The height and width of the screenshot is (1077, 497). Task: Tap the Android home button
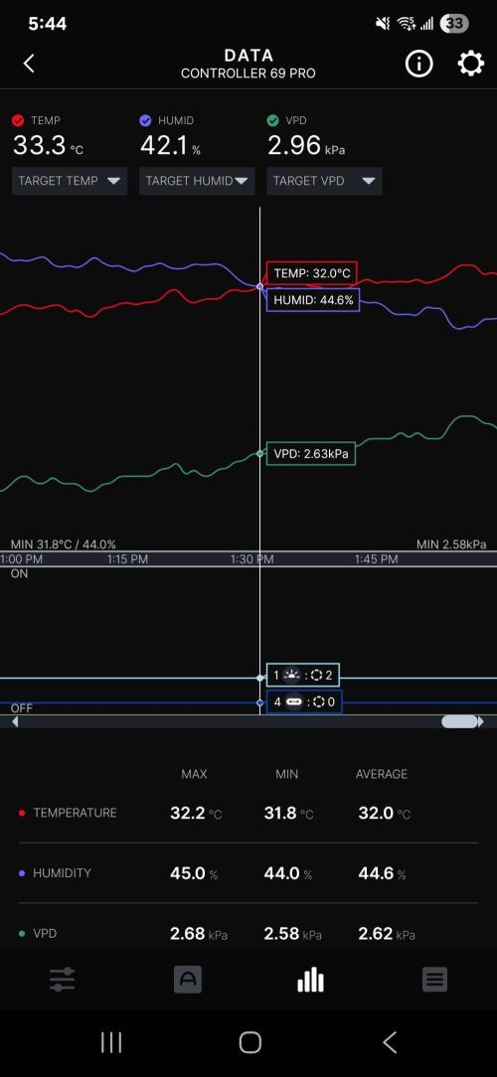click(x=249, y=1042)
